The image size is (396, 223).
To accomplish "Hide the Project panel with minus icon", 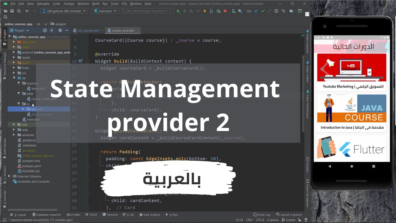I will [67, 30].
